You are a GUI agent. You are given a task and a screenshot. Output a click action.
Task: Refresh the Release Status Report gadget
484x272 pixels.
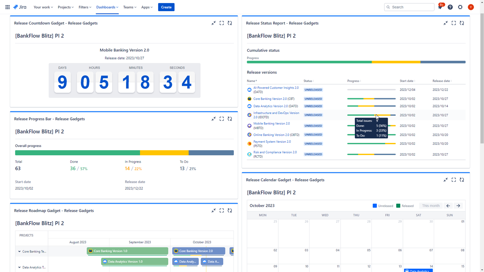(462, 23)
